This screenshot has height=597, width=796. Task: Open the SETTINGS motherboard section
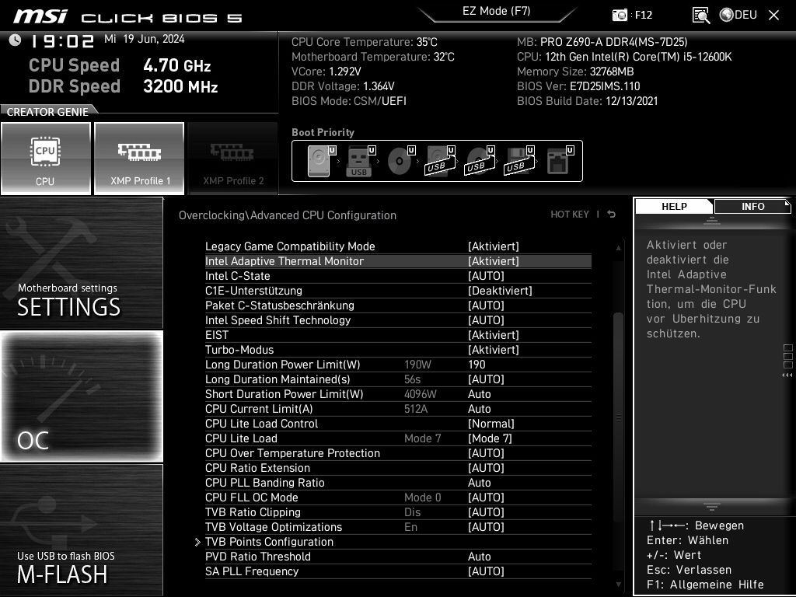[82, 263]
